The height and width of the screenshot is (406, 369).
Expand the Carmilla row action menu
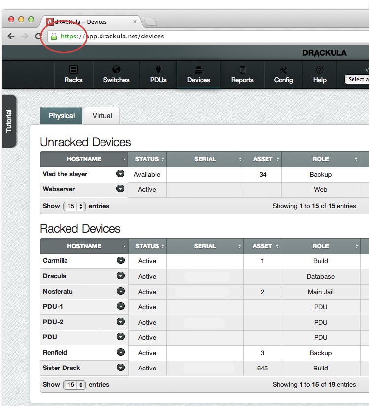[x=120, y=261]
